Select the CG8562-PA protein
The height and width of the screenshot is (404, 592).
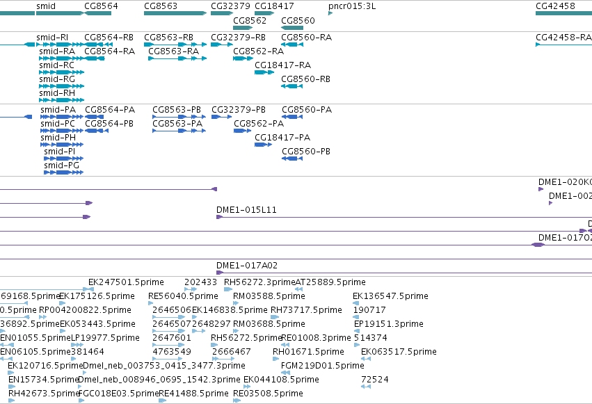(259, 124)
